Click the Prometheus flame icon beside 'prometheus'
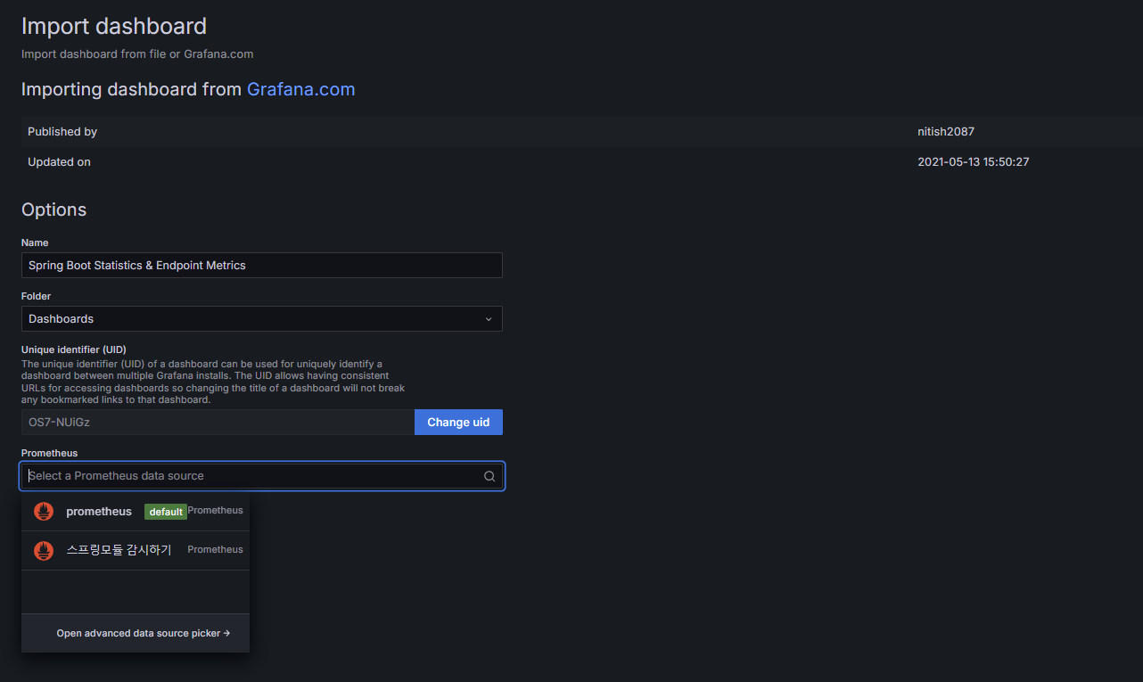Image resolution: width=1143 pixels, height=682 pixels. click(x=44, y=512)
